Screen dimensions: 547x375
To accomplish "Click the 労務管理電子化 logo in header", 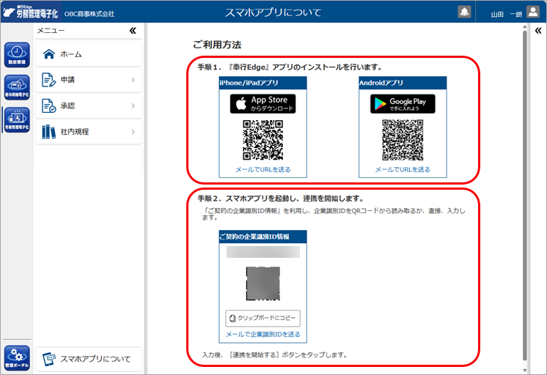I will click(x=30, y=12).
